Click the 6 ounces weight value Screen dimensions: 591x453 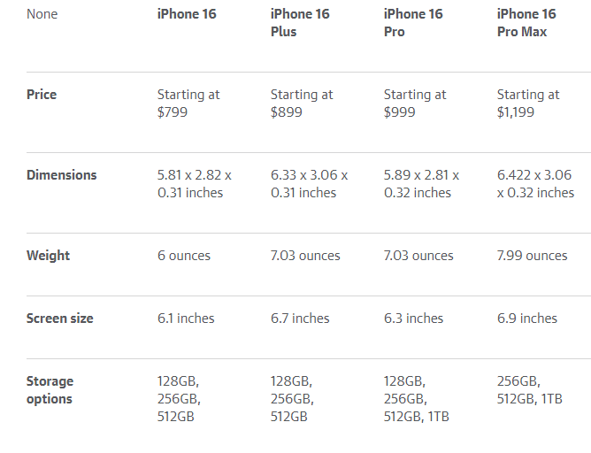[x=184, y=256]
